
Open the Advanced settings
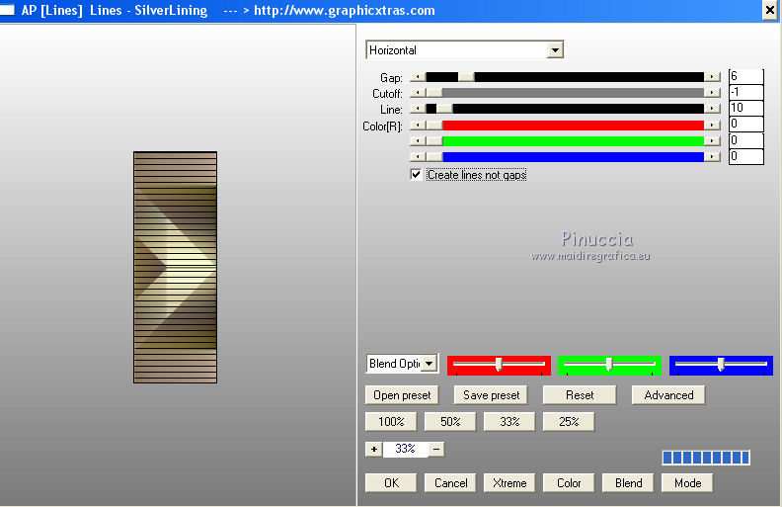668,395
